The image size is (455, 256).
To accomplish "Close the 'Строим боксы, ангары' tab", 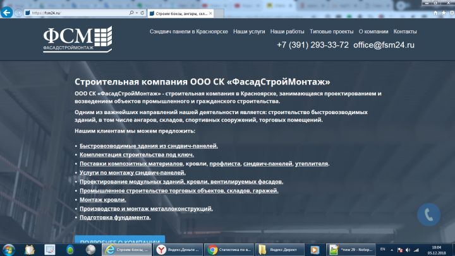I will pos(210,13).
